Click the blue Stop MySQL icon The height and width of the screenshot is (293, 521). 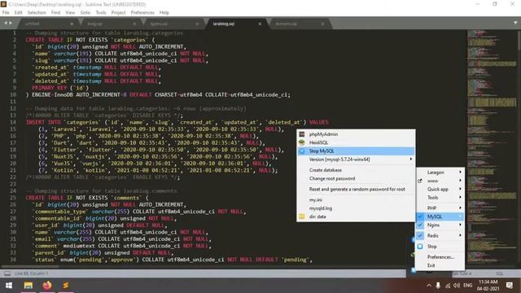pyautogui.click(x=302, y=151)
